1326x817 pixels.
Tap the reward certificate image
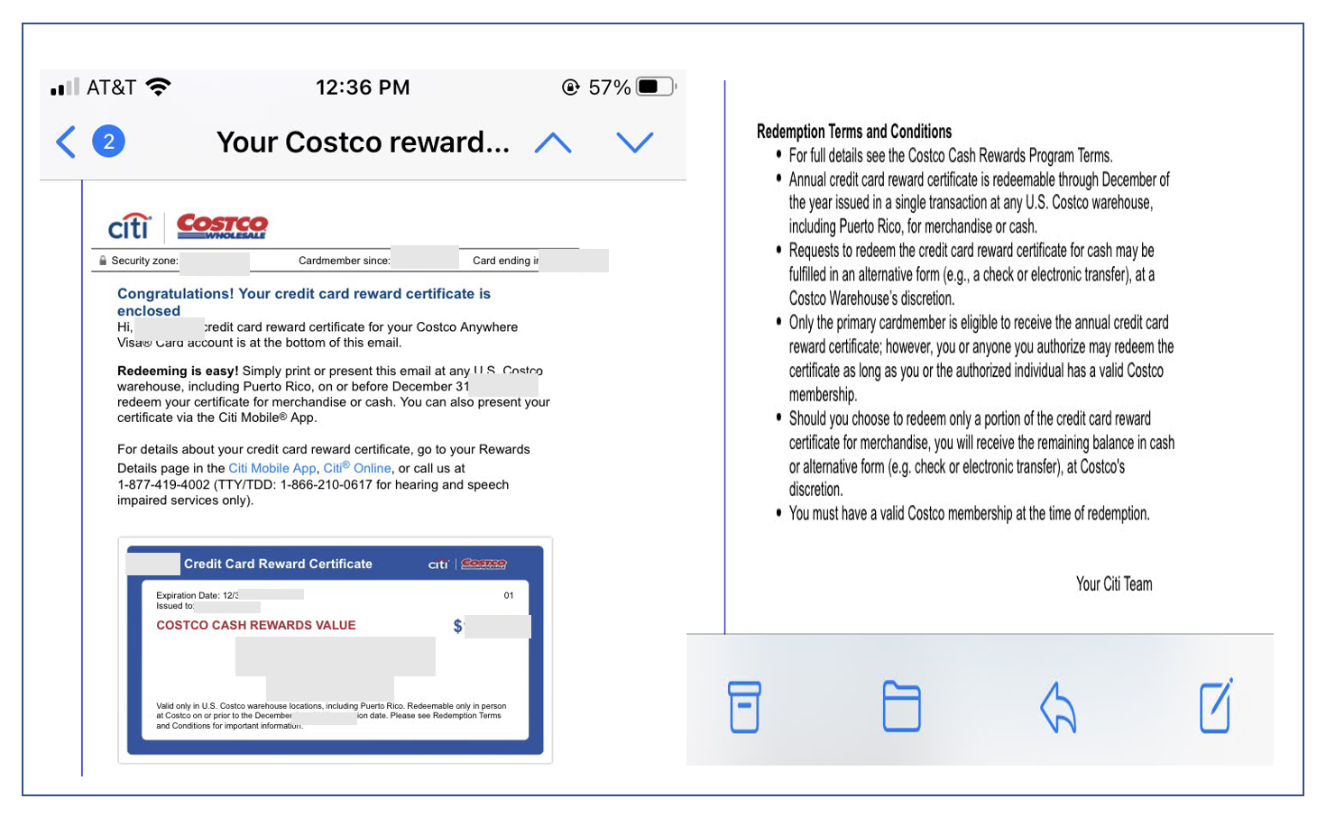point(336,650)
